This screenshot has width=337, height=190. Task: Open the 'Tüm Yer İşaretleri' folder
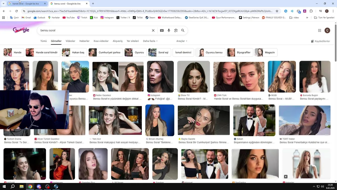pyautogui.click(x=324, y=18)
